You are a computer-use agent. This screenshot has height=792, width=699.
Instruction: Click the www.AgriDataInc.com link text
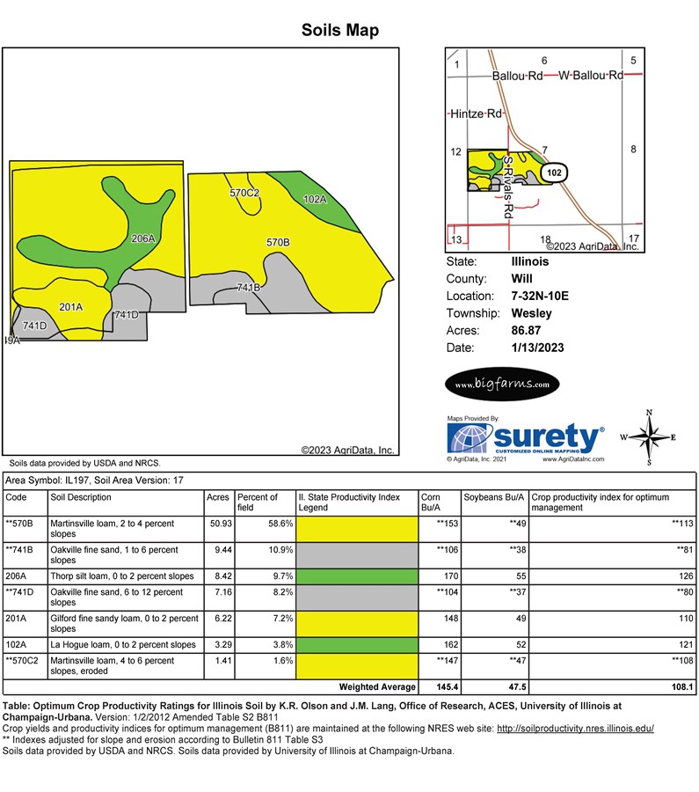click(572, 459)
